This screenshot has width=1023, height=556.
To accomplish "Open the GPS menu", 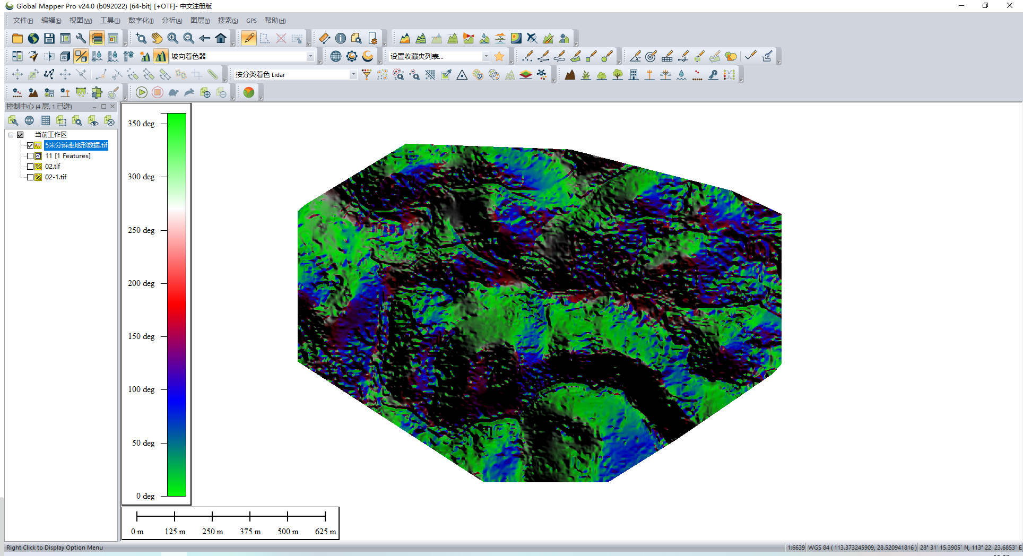I will pyautogui.click(x=252, y=21).
